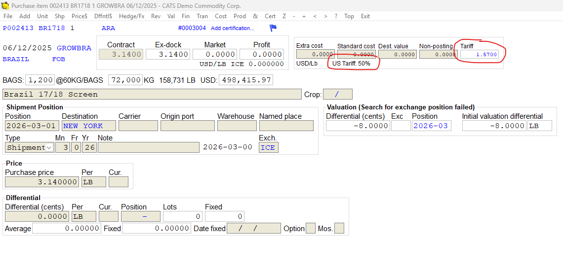Click the Initial valuation differential field

click(x=494, y=126)
